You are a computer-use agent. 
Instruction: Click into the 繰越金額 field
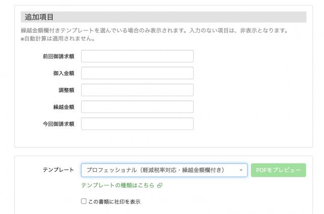click(x=137, y=107)
